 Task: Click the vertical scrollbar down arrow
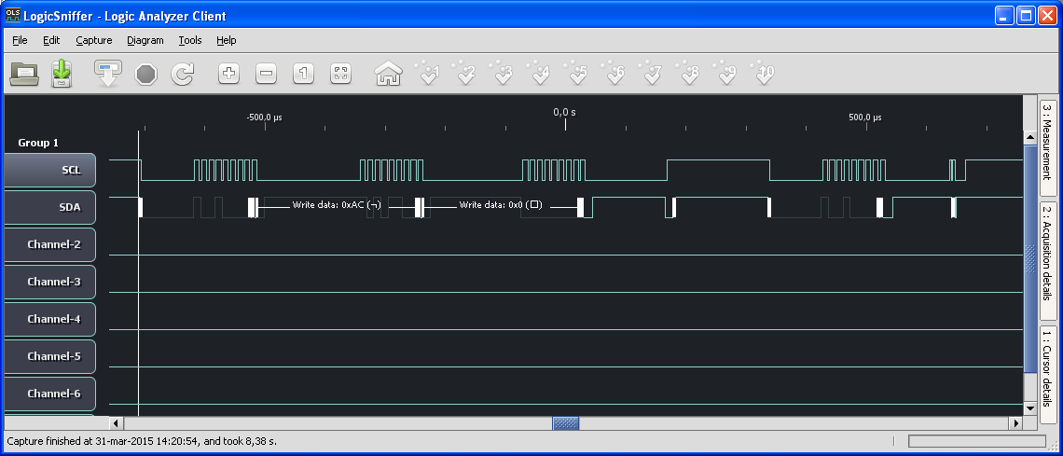pyautogui.click(x=1030, y=408)
